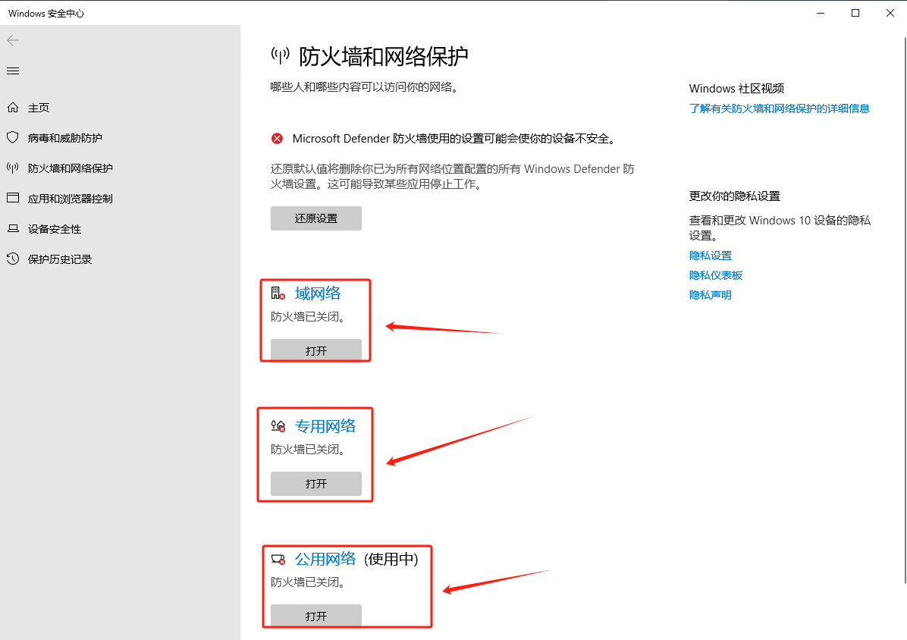Turn on firewall for 公用网络
The width and height of the screenshot is (907, 640).
pyautogui.click(x=315, y=616)
